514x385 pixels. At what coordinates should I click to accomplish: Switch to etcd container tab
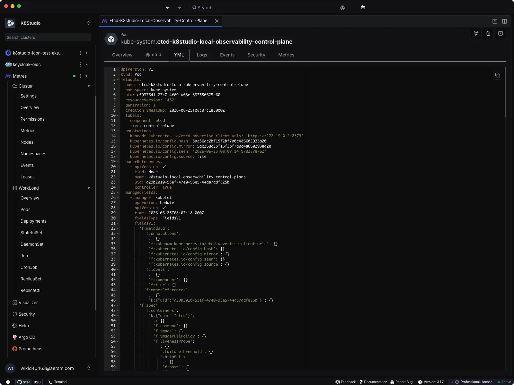[154, 55]
